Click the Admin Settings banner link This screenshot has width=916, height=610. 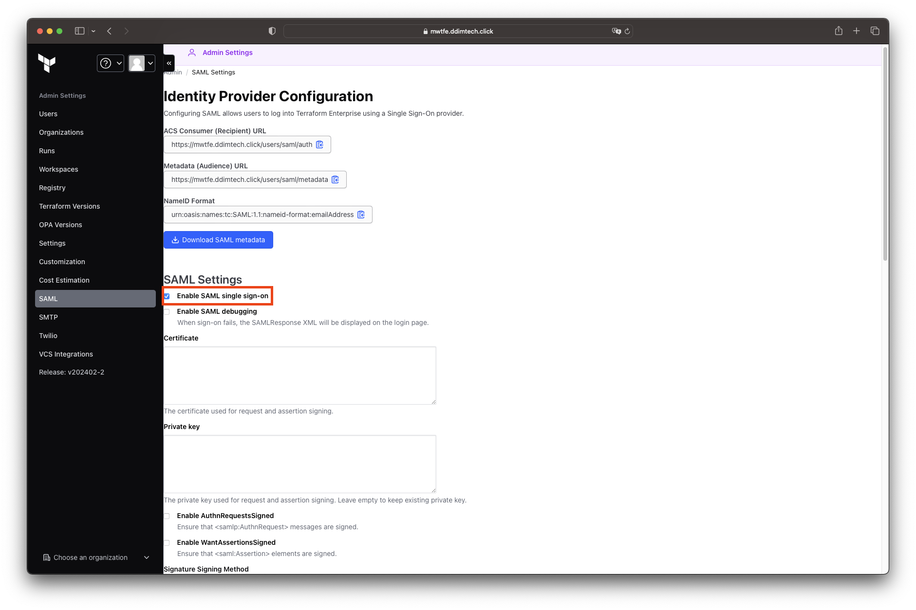click(227, 53)
